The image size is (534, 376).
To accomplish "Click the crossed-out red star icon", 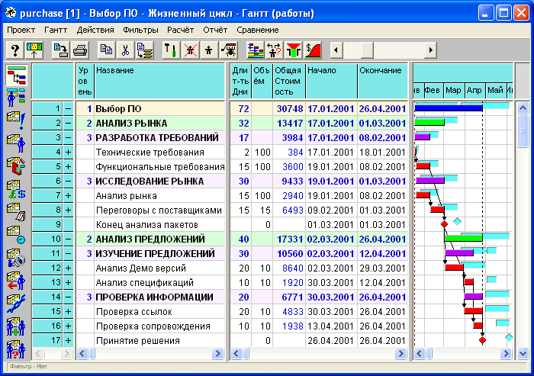I will pyautogui.click(x=190, y=50).
